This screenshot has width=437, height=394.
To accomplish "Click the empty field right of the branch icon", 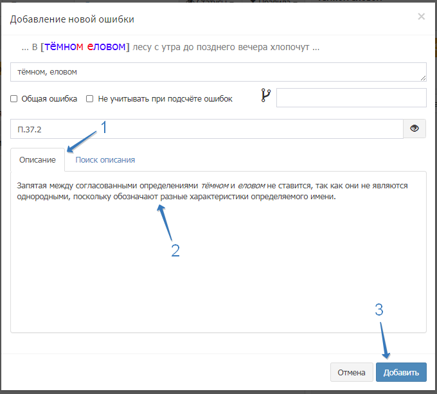I will click(351, 98).
